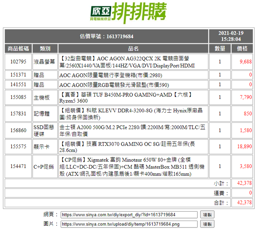Click the 小計 amount 42,378

244,183
